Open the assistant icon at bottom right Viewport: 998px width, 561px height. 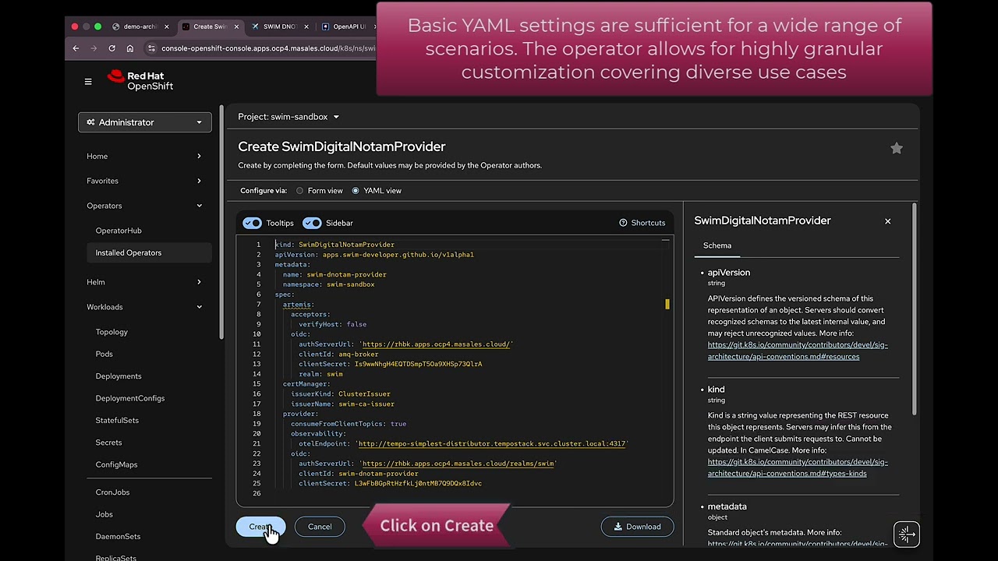[906, 535]
